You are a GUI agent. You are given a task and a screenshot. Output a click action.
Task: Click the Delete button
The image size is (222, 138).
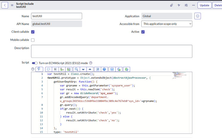tap(217, 5)
